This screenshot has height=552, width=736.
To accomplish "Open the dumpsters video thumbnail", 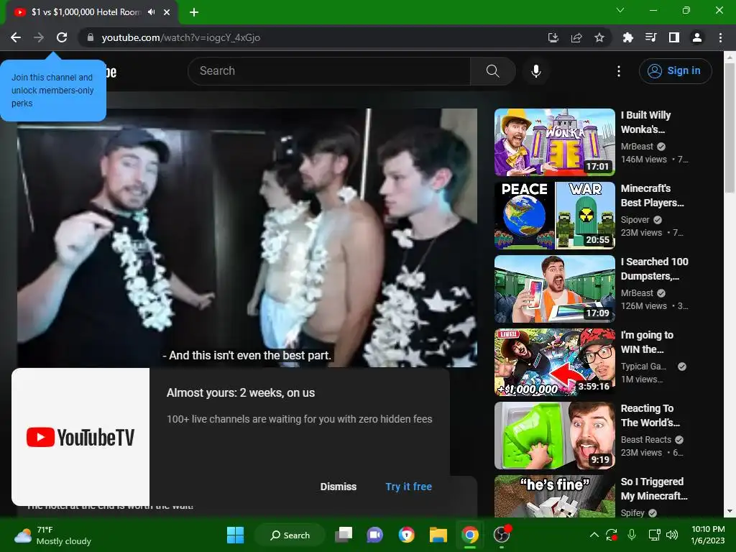I will [x=554, y=289].
